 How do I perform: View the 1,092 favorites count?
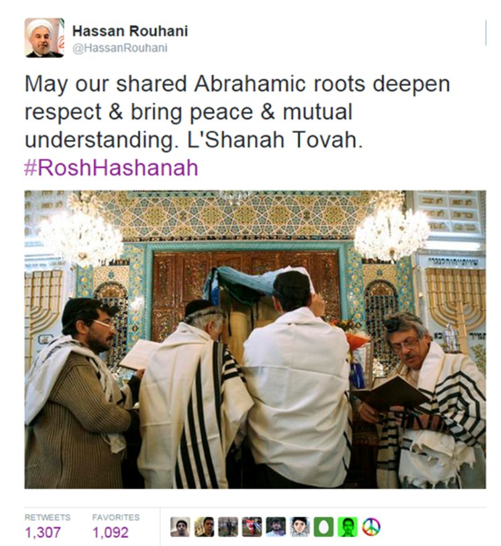110,532
